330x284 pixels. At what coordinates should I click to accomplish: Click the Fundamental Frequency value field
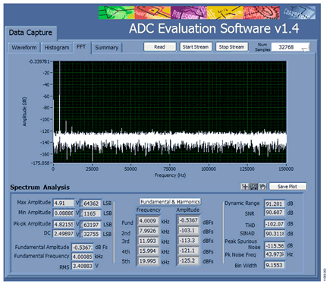point(83,257)
